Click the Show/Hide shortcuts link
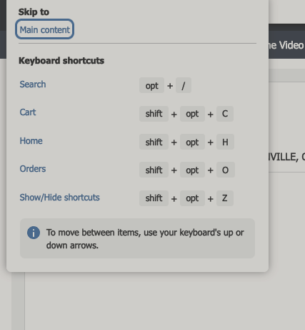305x330 pixels. coord(59,198)
